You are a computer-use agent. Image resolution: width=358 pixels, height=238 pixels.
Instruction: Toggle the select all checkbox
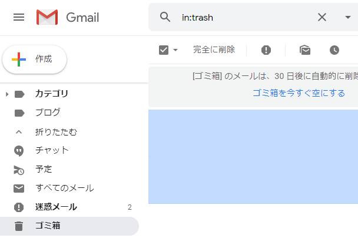pos(164,50)
